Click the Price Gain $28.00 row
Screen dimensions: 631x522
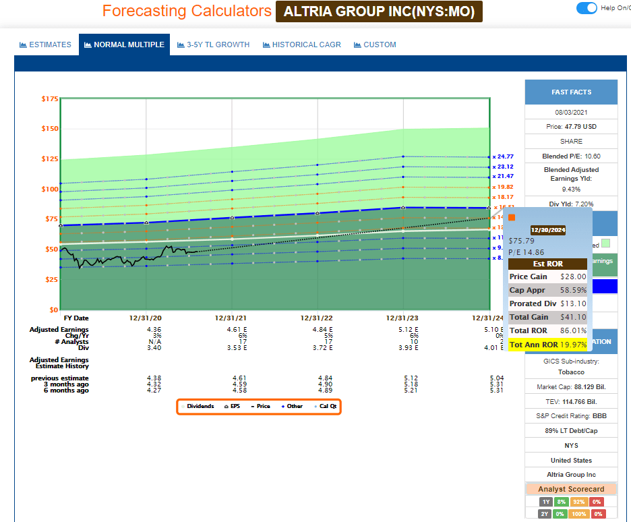[547, 277]
